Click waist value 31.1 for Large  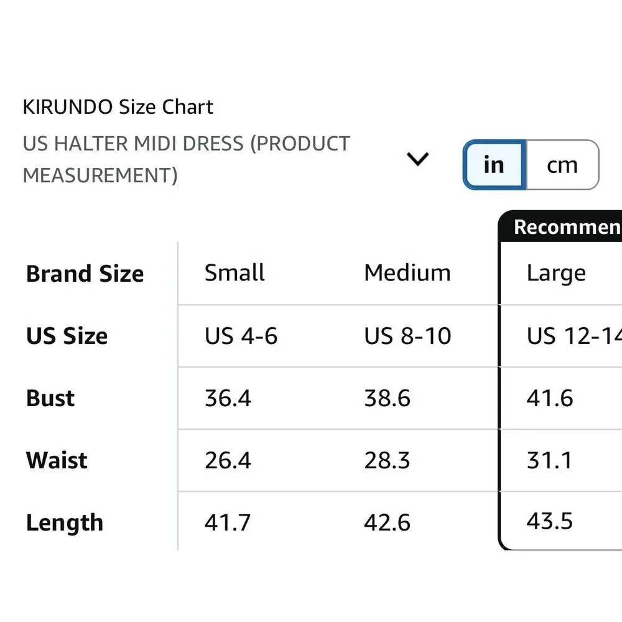coord(549,460)
